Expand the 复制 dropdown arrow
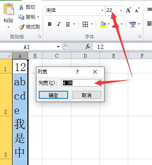 [38, 17]
